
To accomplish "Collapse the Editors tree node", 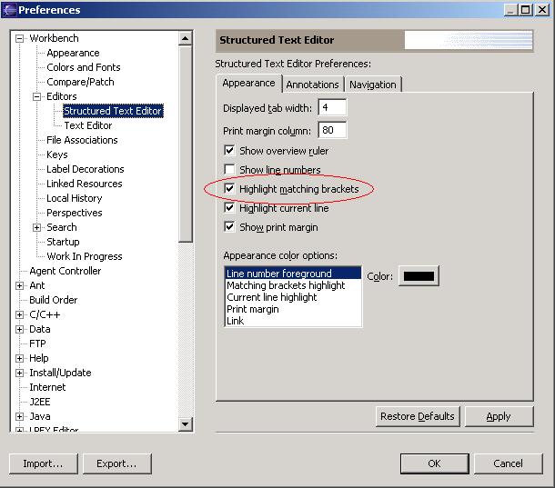I will [37, 96].
